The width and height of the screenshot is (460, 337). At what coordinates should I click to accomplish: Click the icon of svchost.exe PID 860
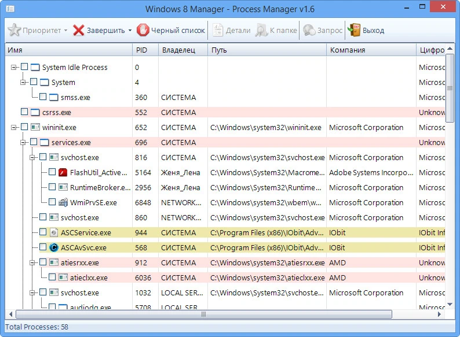click(x=54, y=217)
